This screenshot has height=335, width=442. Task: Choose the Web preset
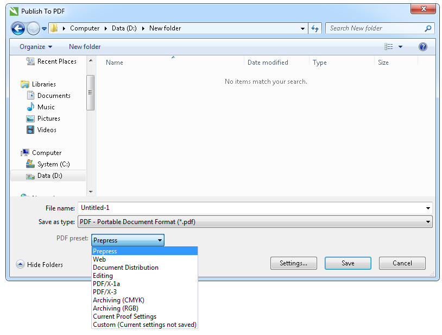click(144, 259)
